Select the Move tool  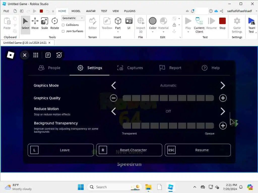35,23
